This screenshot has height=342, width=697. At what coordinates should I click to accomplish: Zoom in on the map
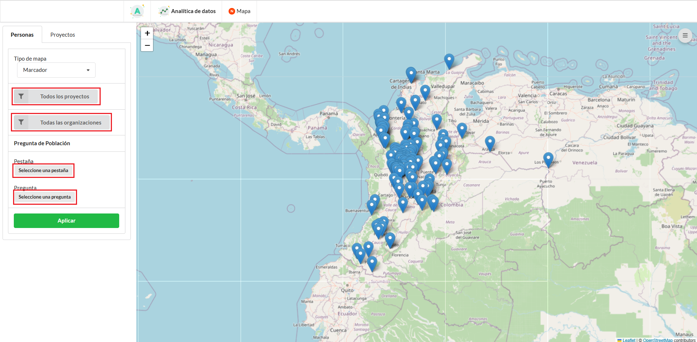click(x=147, y=33)
